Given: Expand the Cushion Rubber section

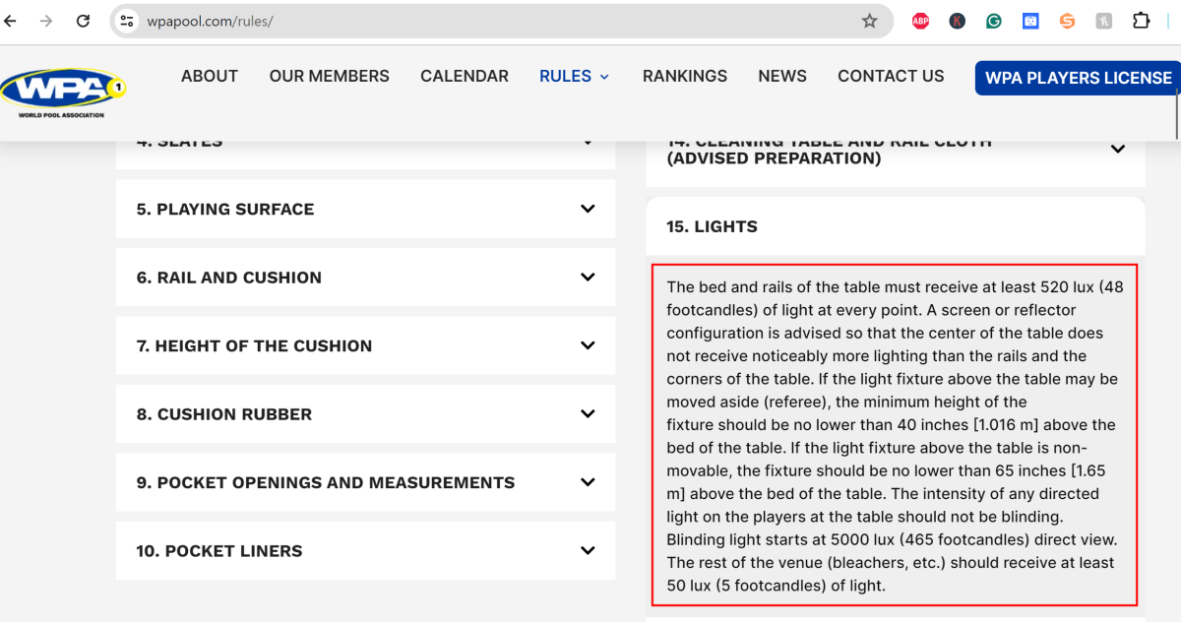Looking at the screenshot, I should 365,414.
